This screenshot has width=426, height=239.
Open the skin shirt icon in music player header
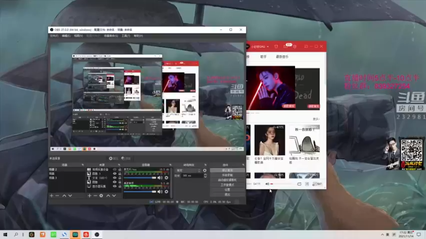[276, 47]
